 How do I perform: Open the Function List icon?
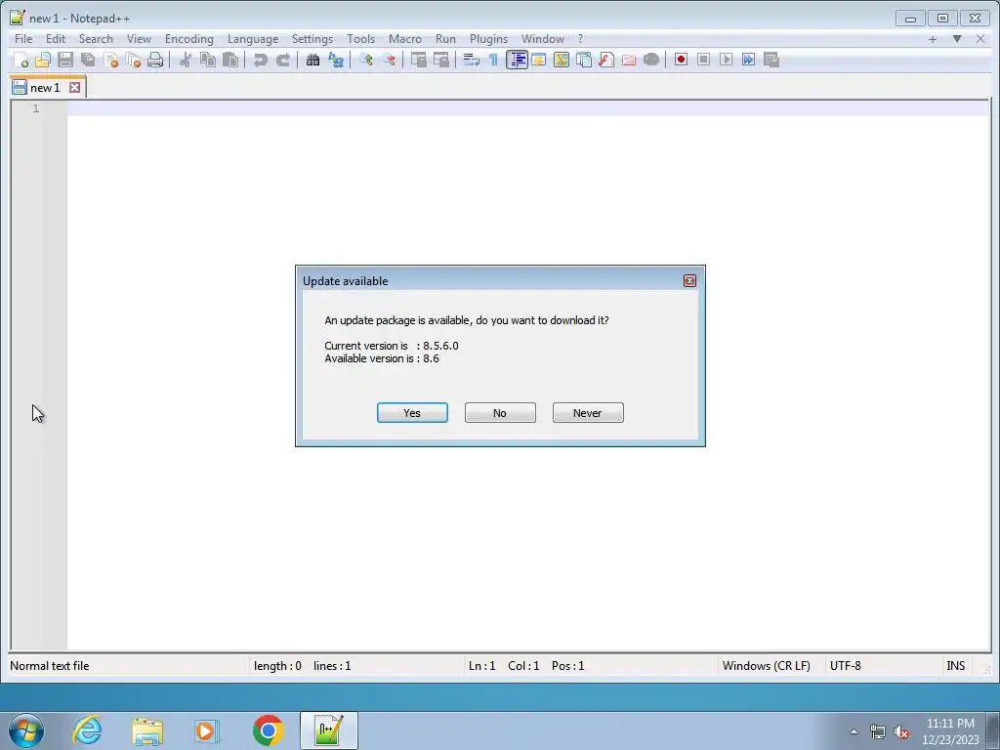pyautogui.click(x=606, y=60)
